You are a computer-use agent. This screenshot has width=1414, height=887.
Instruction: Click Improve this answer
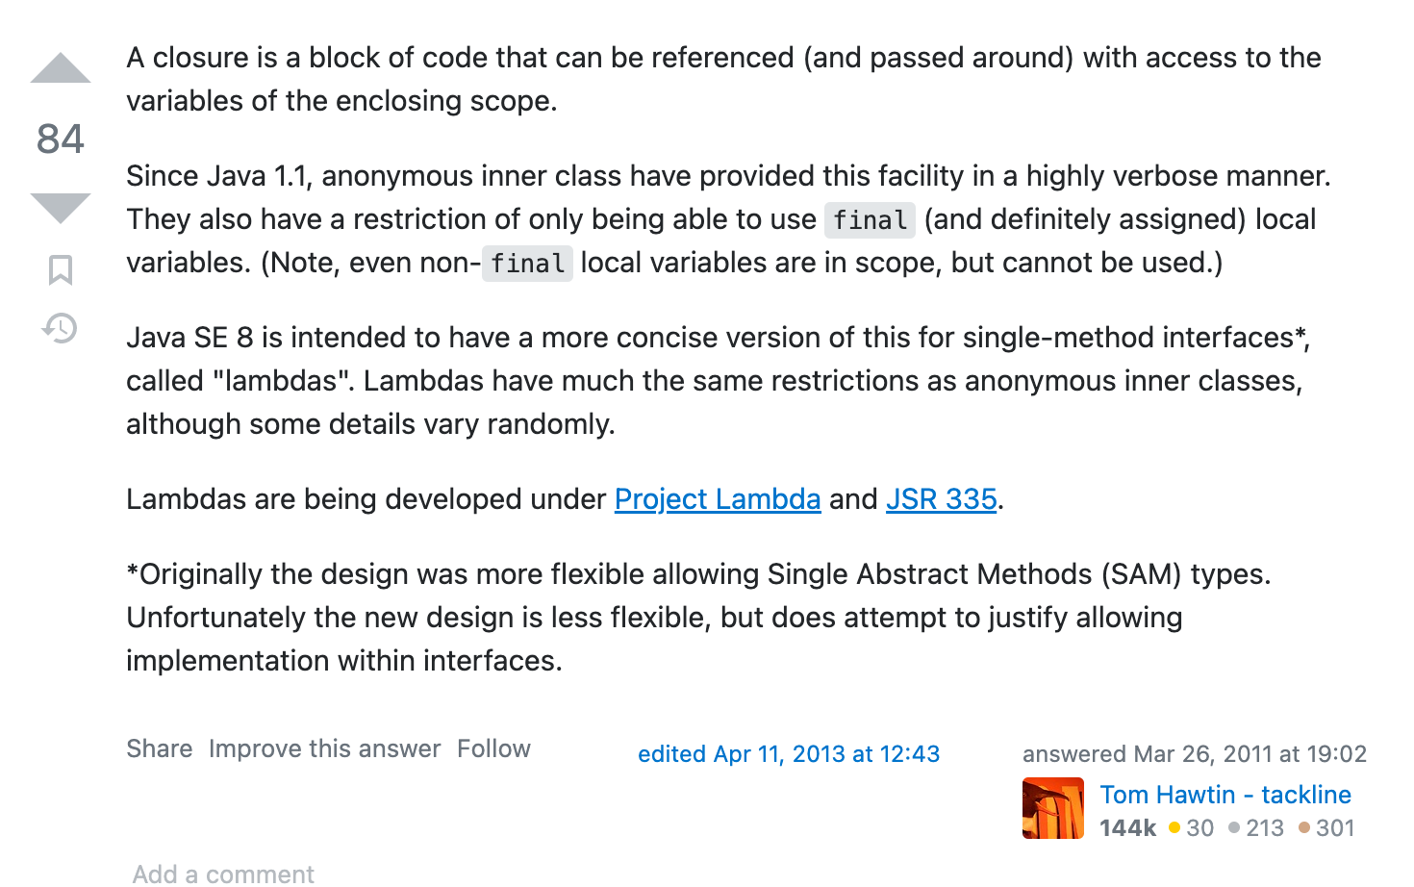325,748
